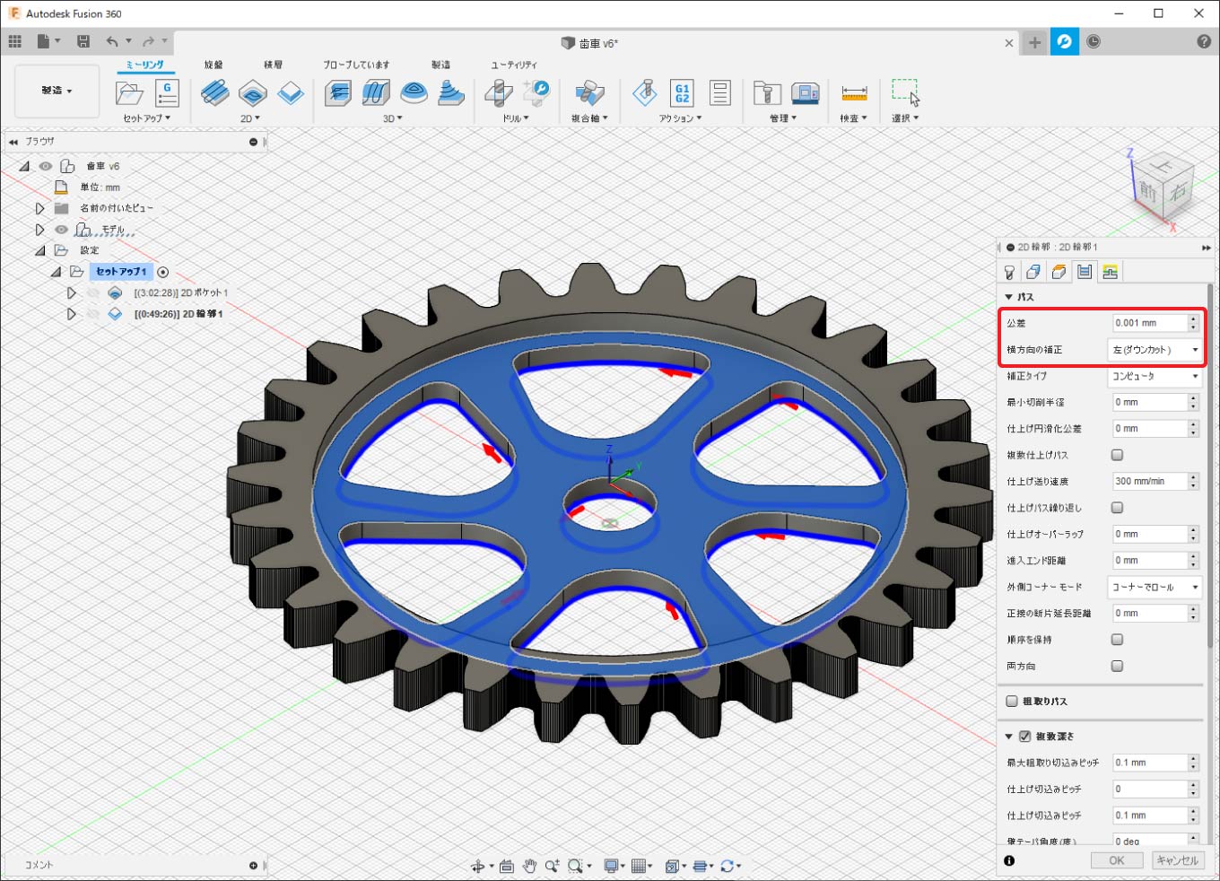Click the dialog's vertical scrollbar

click(x=1210, y=467)
